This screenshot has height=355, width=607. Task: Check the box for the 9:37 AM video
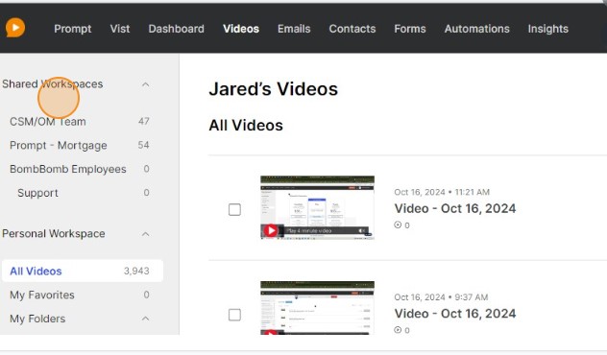(x=234, y=315)
